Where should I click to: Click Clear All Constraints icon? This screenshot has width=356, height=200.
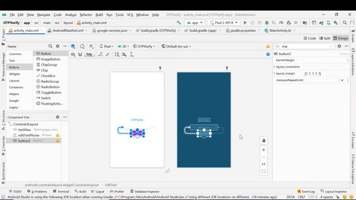point(100,54)
